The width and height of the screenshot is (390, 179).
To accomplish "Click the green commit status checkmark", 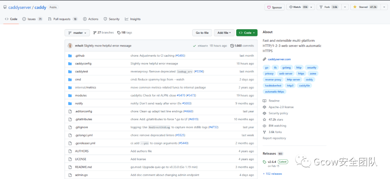I will pos(194,46).
